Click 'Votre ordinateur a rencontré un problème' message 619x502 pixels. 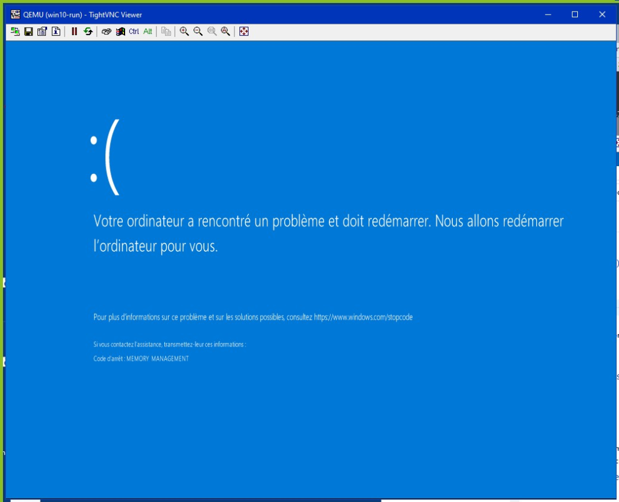coord(328,234)
